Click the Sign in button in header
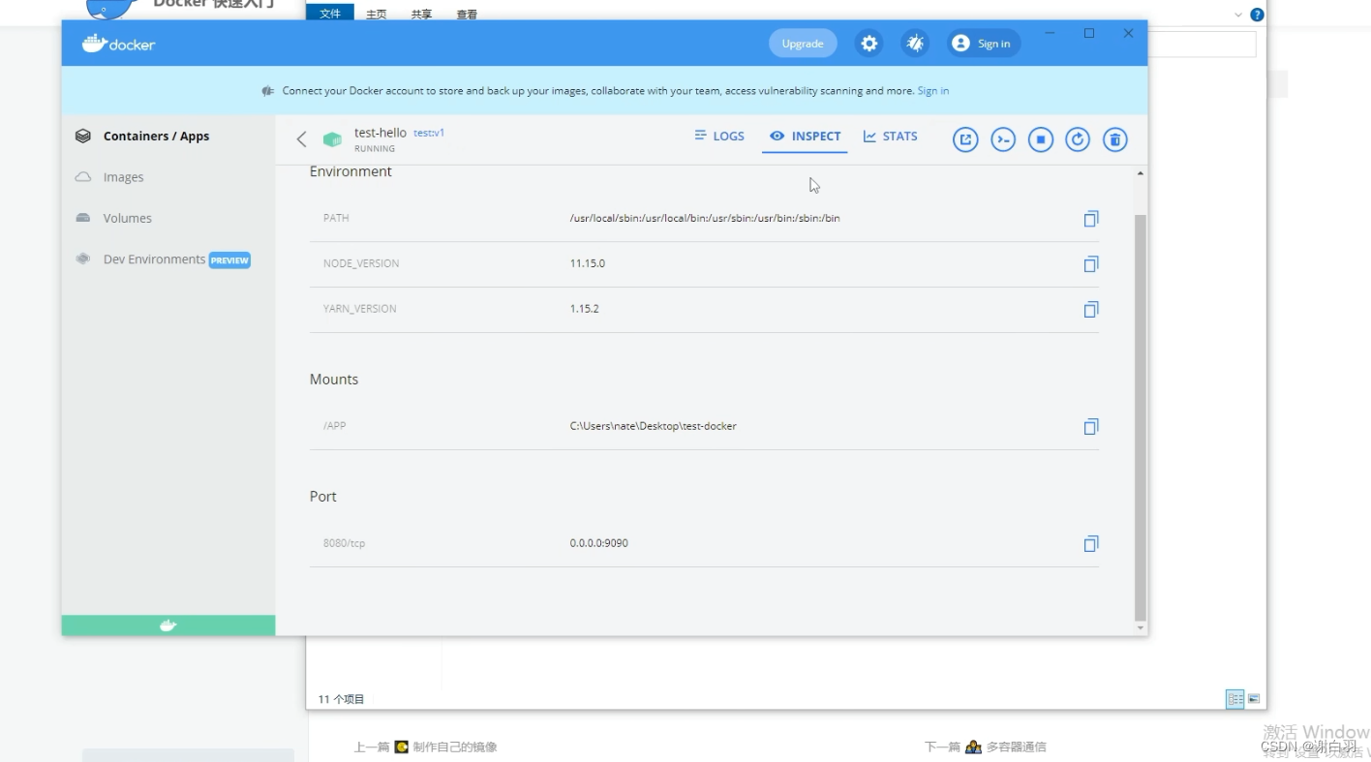The image size is (1371, 762). click(x=983, y=44)
